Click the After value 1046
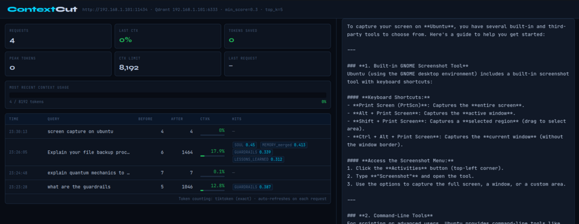This screenshot has height=224, width=579. point(187,187)
